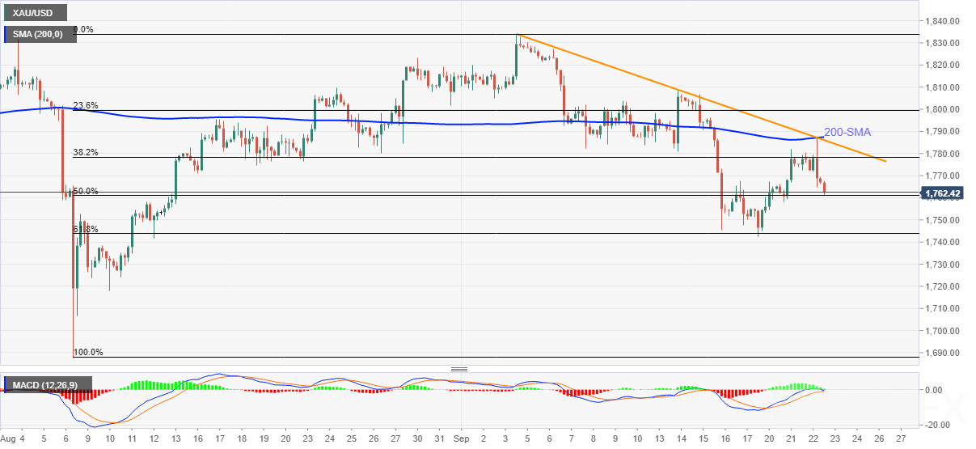Click the Aug 4 date axis label
Image resolution: width=976 pixels, height=449 pixels.
click(15, 438)
